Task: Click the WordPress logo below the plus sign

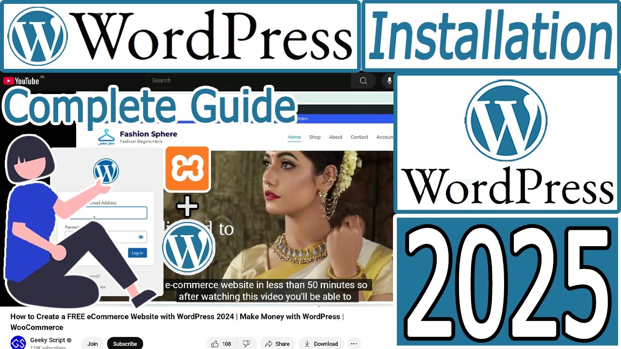Action: (188, 248)
